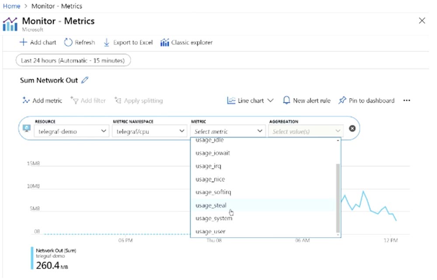This screenshot has width=437, height=280.
Task: Pick usage_user from the metric list
Action: coord(211,232)
